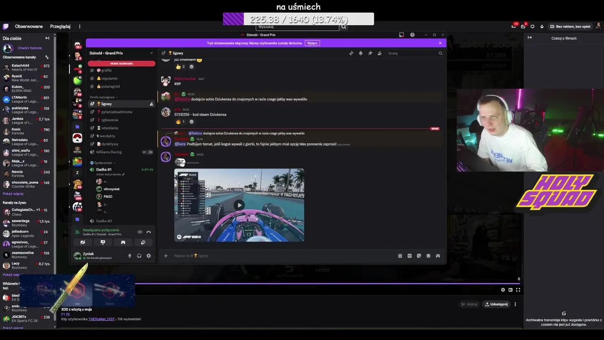Mute microphone next to Zyniak
The image size is (604, 340).
(130, 256)
